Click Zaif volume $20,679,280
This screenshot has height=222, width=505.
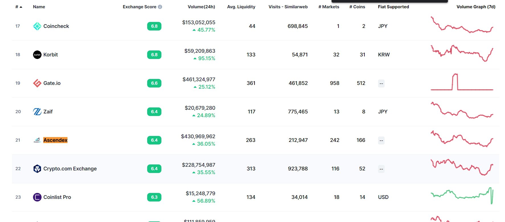click(200, 108)
